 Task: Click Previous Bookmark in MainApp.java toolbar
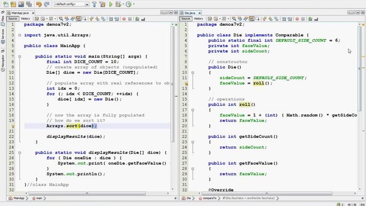click(x=91, y=19)
